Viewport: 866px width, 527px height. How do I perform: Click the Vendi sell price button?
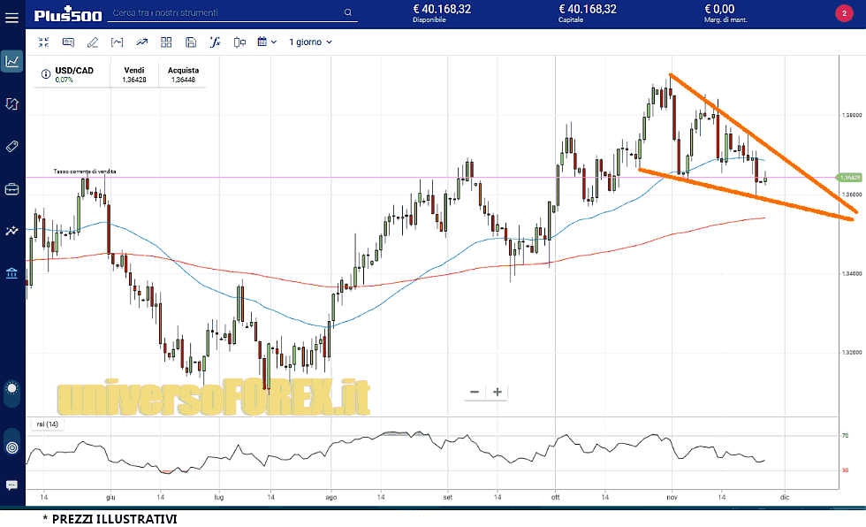(134, 75)
